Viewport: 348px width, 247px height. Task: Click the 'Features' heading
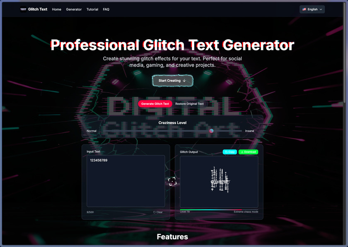(172, 237)
